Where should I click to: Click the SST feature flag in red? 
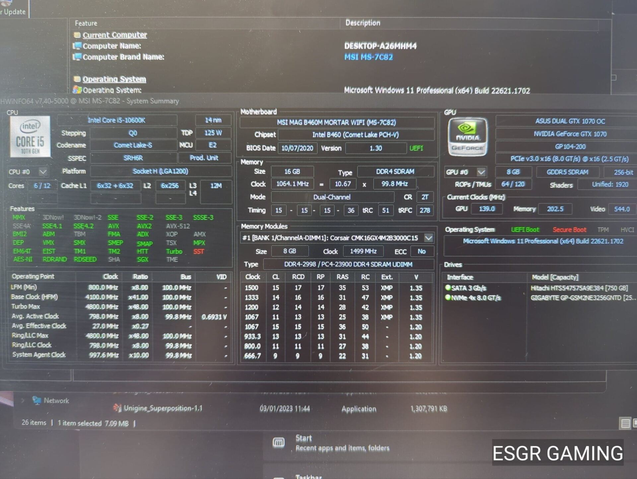[x=198, y=251]
